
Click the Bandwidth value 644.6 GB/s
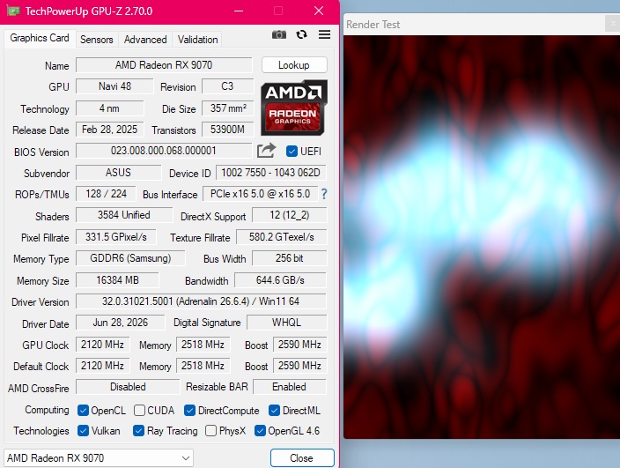[x=280, y=280]
